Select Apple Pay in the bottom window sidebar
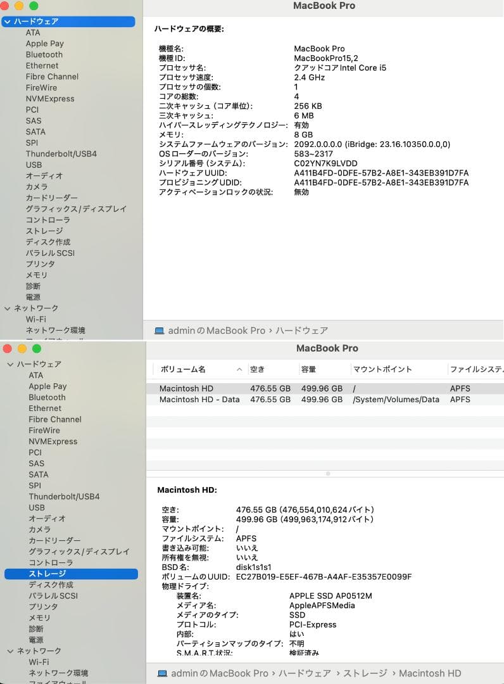The width and height of the screenshot is (504, 684). point(47,386)
